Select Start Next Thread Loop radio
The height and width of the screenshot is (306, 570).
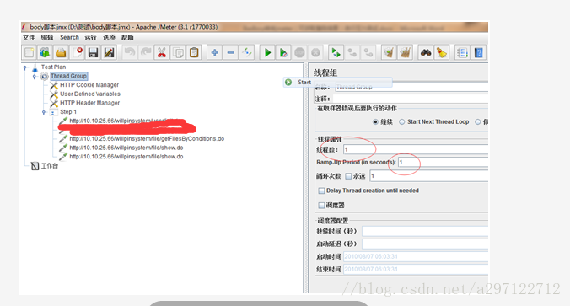pos(401,121)
